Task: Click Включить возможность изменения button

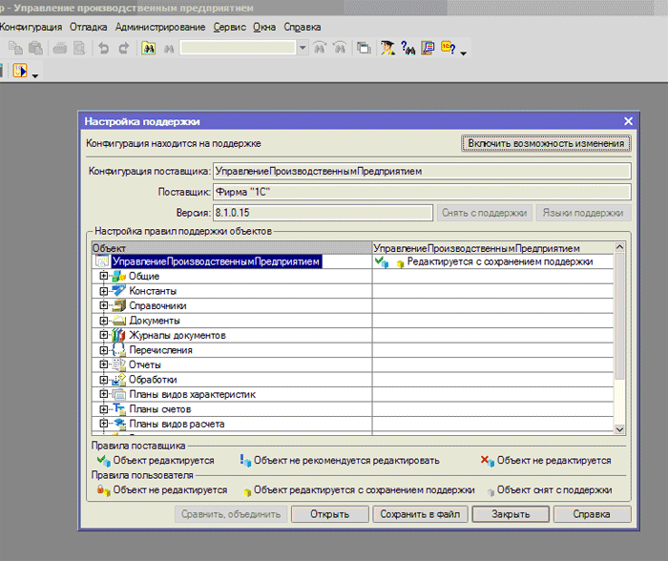Action: (x=546, y=144)
